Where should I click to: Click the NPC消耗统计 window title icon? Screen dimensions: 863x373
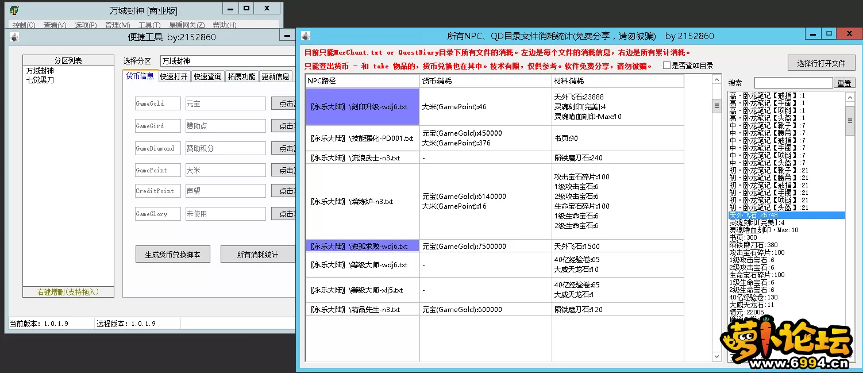(x=306, y=36)
